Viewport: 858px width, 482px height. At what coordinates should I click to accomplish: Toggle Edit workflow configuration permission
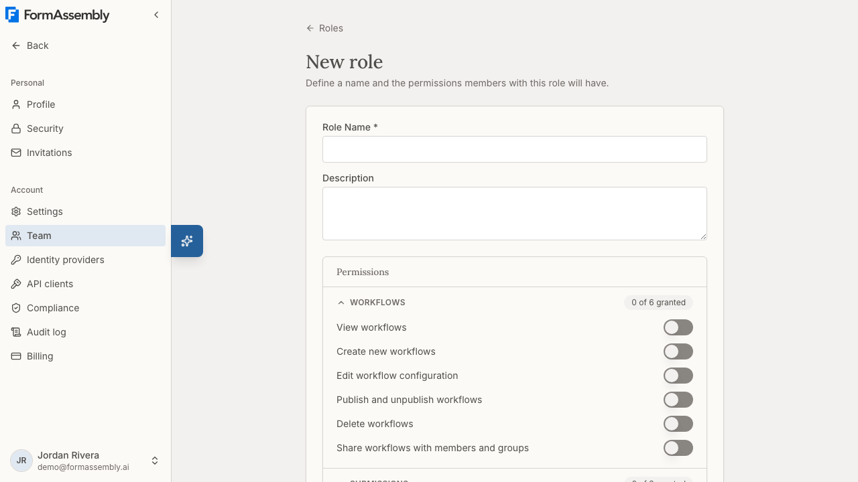(x=678, y=376)
